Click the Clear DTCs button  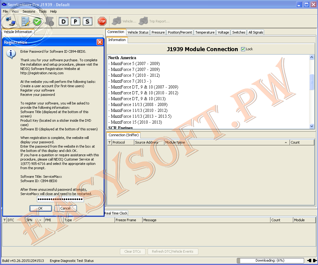133,251
